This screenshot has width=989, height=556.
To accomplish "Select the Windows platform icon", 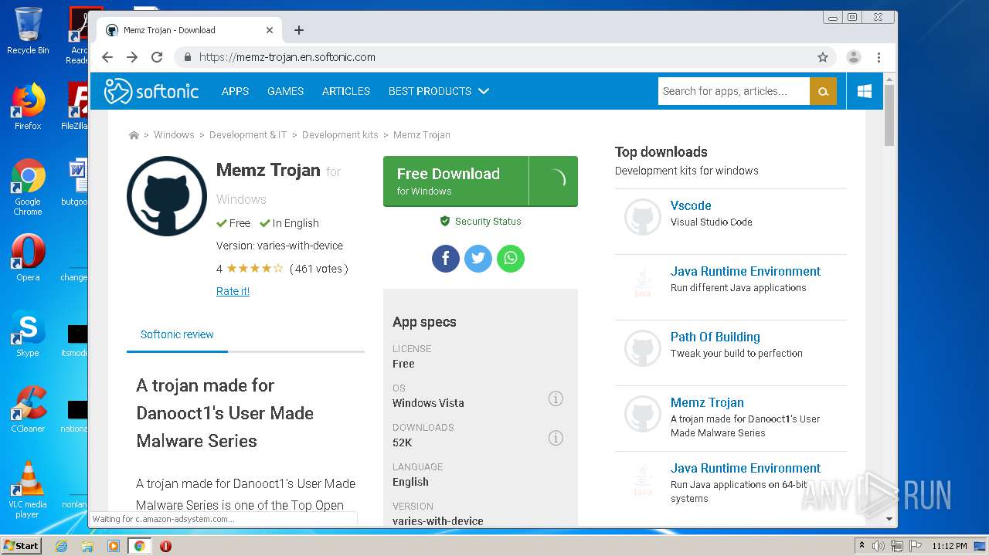I will (x=865, y=91).
